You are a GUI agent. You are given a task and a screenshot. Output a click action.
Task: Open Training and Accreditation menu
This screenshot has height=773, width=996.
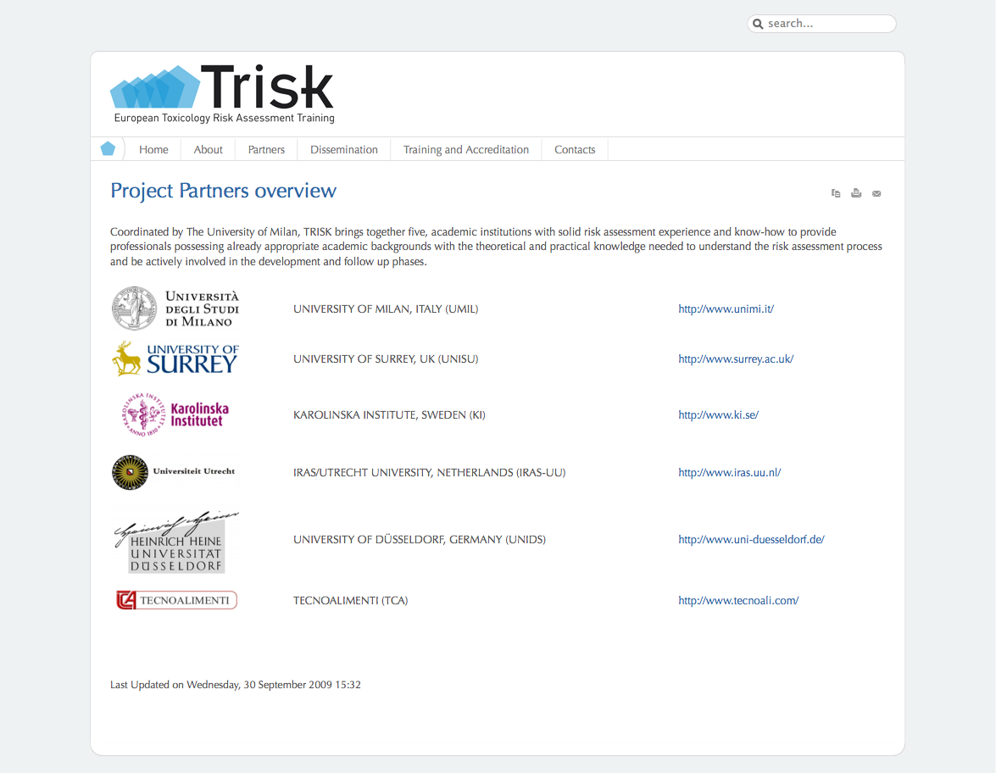(465, 149)
